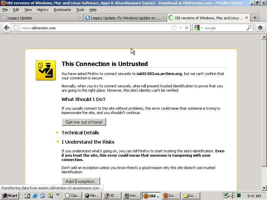Bookmark this page with the star icon
The height and width of the screenshot is (200, 267).
pyautogui.click(x=174, y=28)
